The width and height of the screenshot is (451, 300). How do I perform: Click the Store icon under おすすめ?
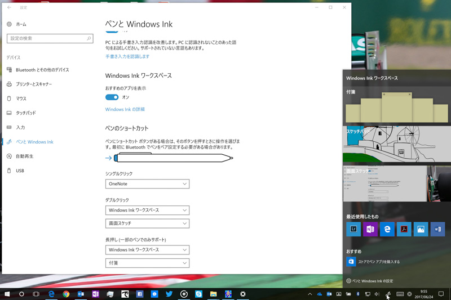[x=351, y=262]
